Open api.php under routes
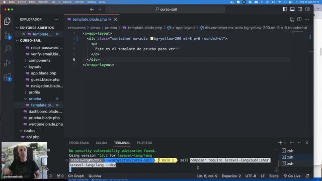Viewport: 322px width, 181px height. 32,137
